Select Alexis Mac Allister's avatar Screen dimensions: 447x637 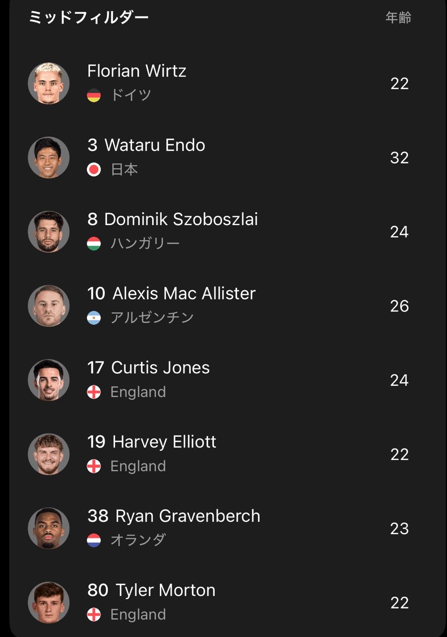pos(49,306)
